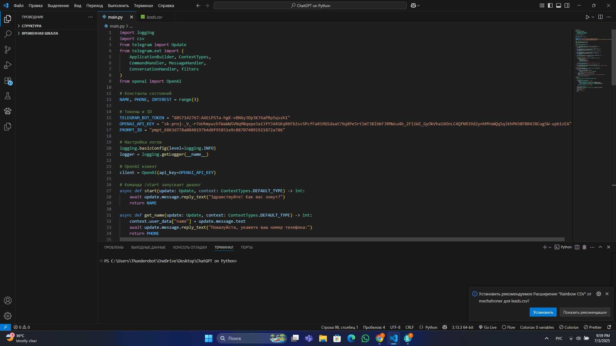Screen dimensions: 616x346
Task: Change CRLF end of line sequence
Action: [409, 327]
